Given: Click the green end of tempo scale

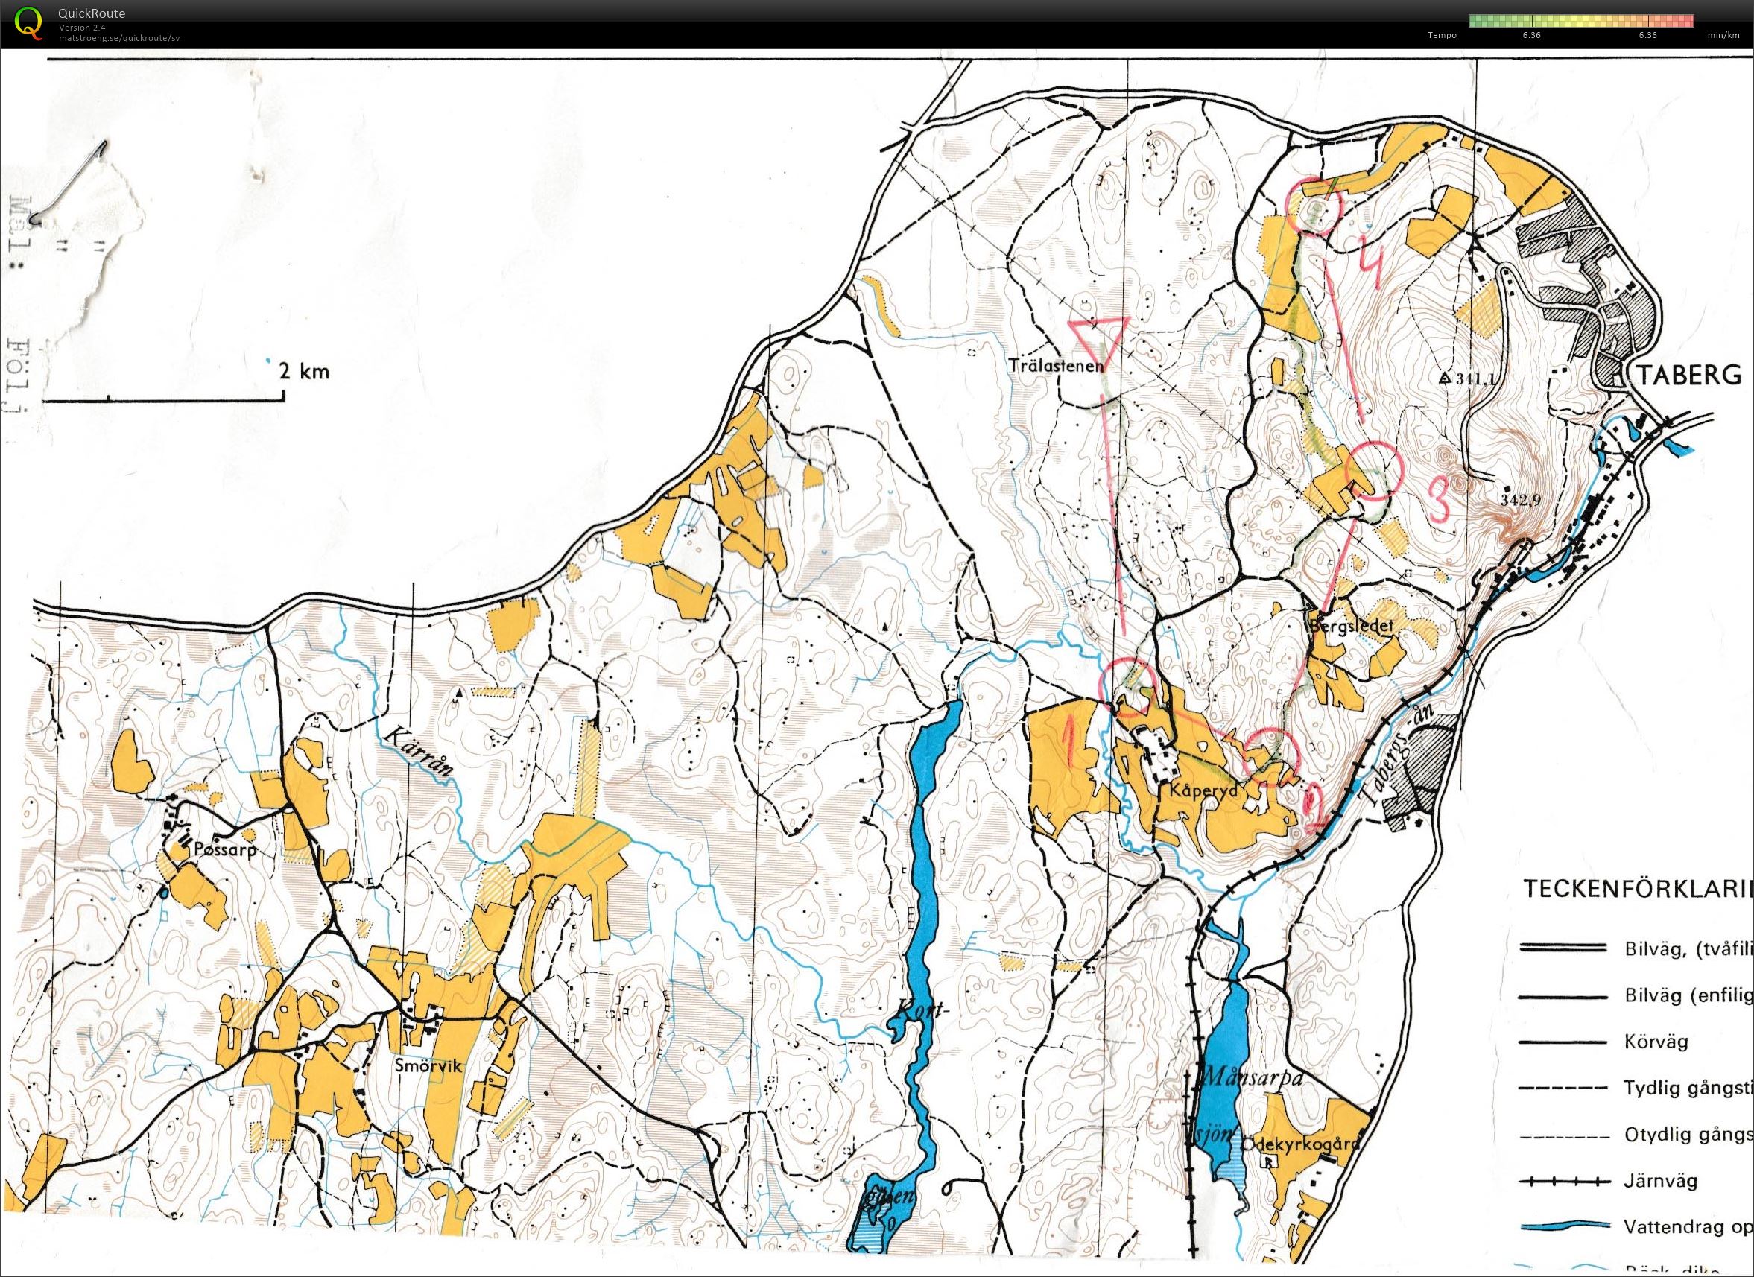Looking at the screenshot, I should tap(1475, 20).
